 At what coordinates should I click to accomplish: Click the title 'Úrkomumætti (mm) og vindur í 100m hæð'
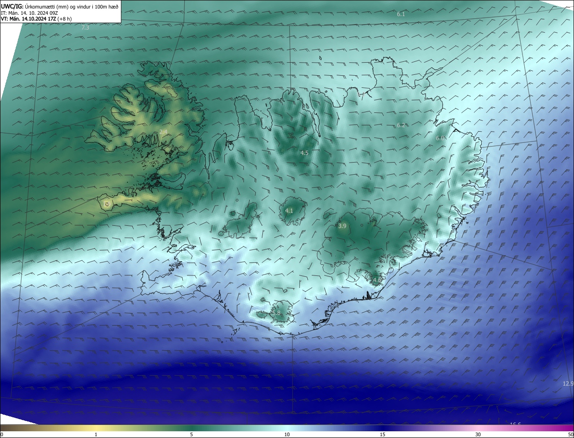(x=72, y=7)
